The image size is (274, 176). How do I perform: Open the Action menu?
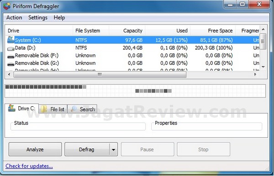coord(14,17)
